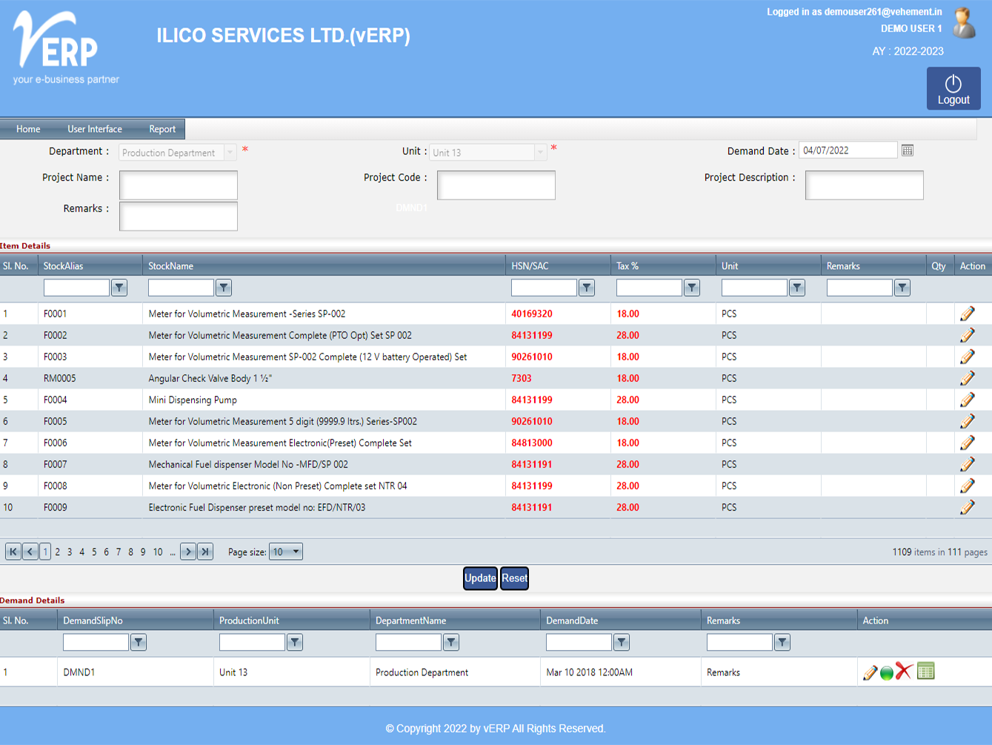Edit item F0006 using its pencil icon
Screen dimensions: 992x745
point(967,443)
